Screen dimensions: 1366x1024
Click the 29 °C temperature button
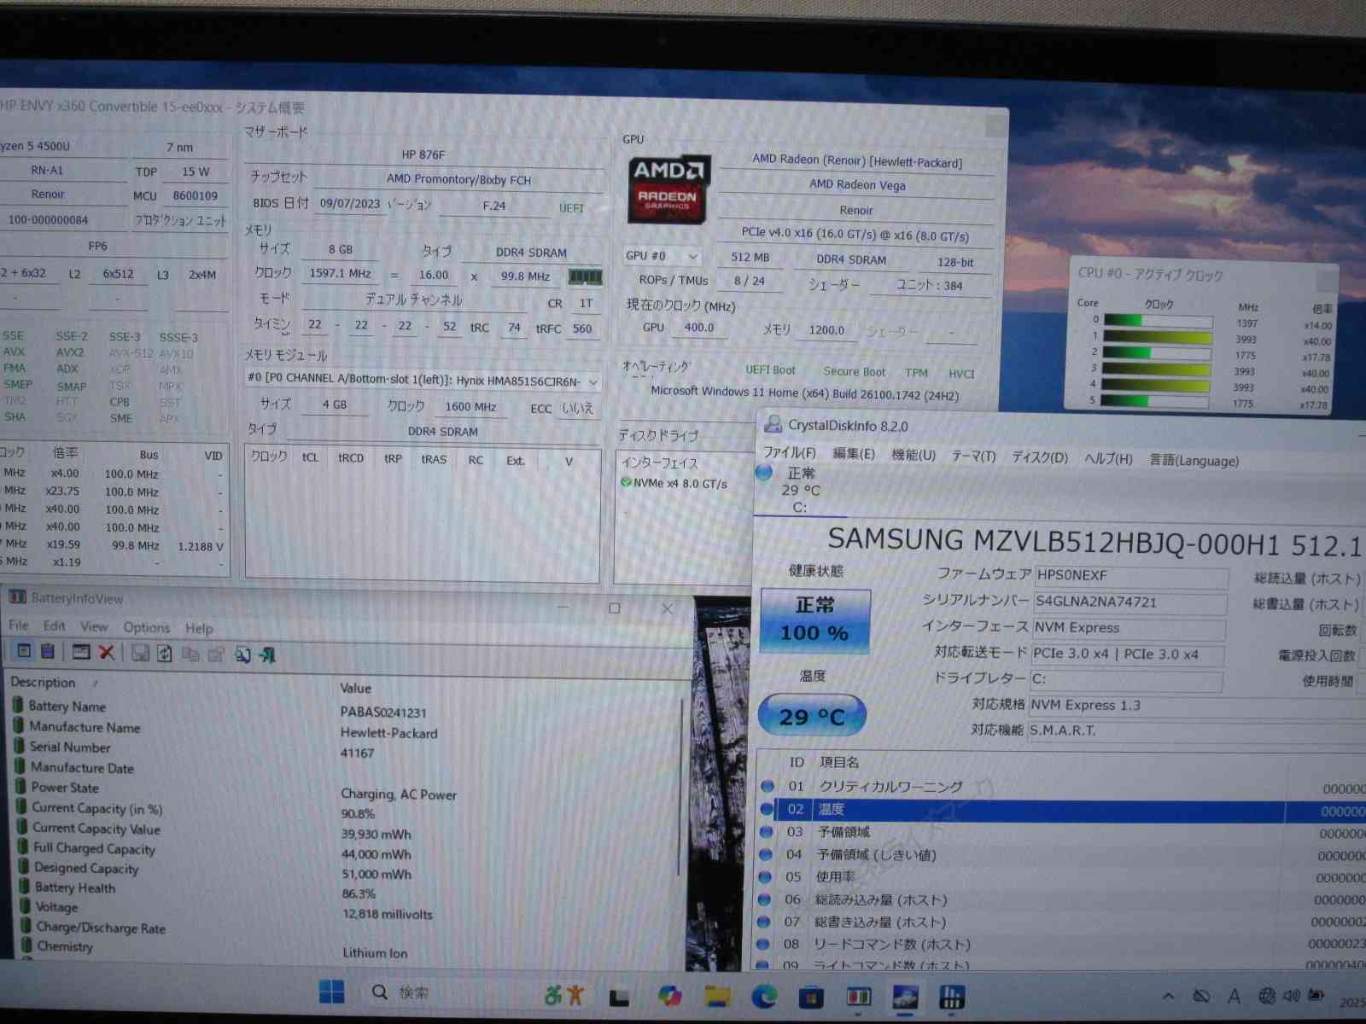811,716
